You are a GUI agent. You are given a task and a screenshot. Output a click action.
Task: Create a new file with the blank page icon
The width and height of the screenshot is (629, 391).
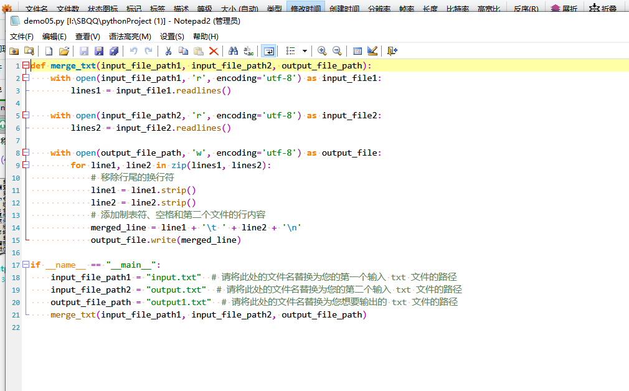click(x=49, y=50)
